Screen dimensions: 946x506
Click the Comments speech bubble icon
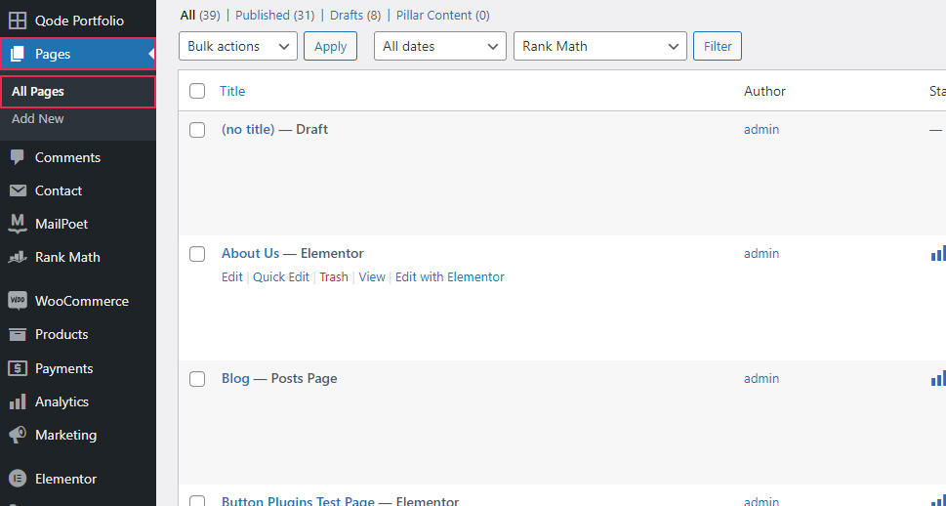[x=18, y=157]
